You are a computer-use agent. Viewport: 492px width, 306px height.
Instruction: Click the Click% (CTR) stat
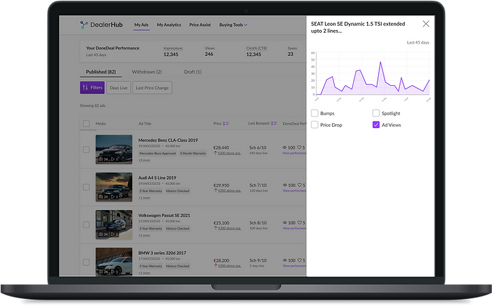point(256,52)
